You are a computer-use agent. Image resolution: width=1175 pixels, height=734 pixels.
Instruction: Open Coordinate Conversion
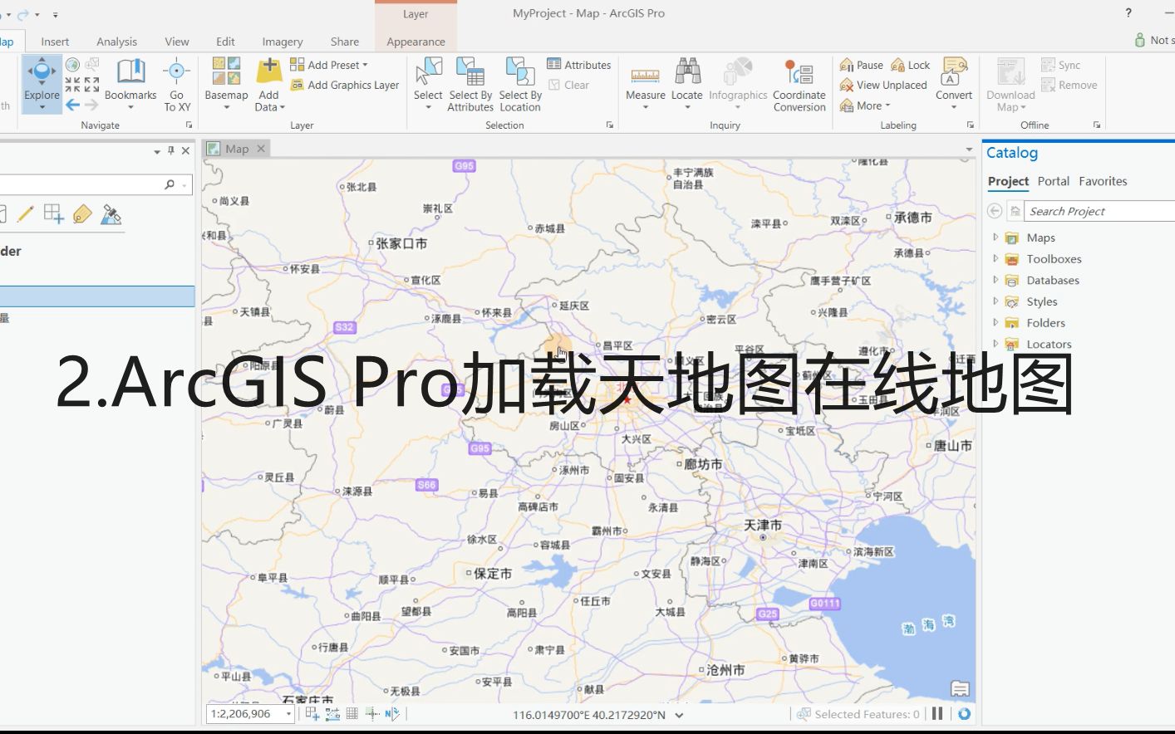(x=799, y=83)
